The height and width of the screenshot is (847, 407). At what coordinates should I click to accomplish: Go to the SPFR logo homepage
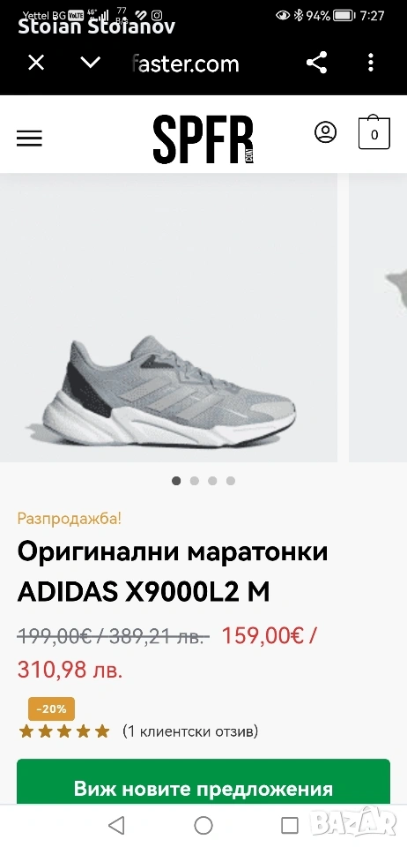(203, 139)
